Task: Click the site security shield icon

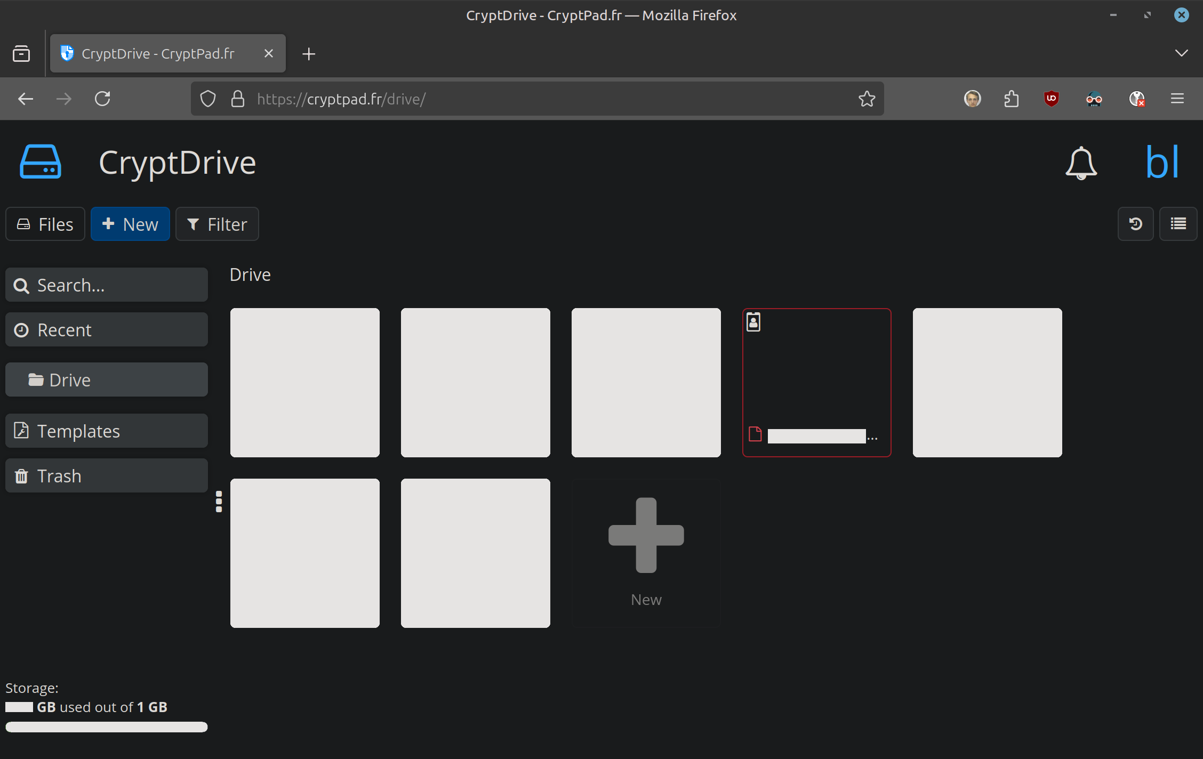Action: click(208, 99)
